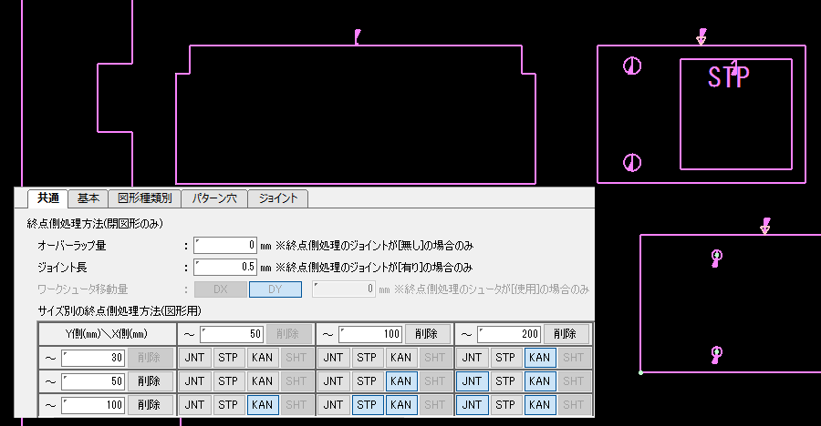
Task: Toggle JNT for Y 100, X 100 cell
Action: point(334,404)
